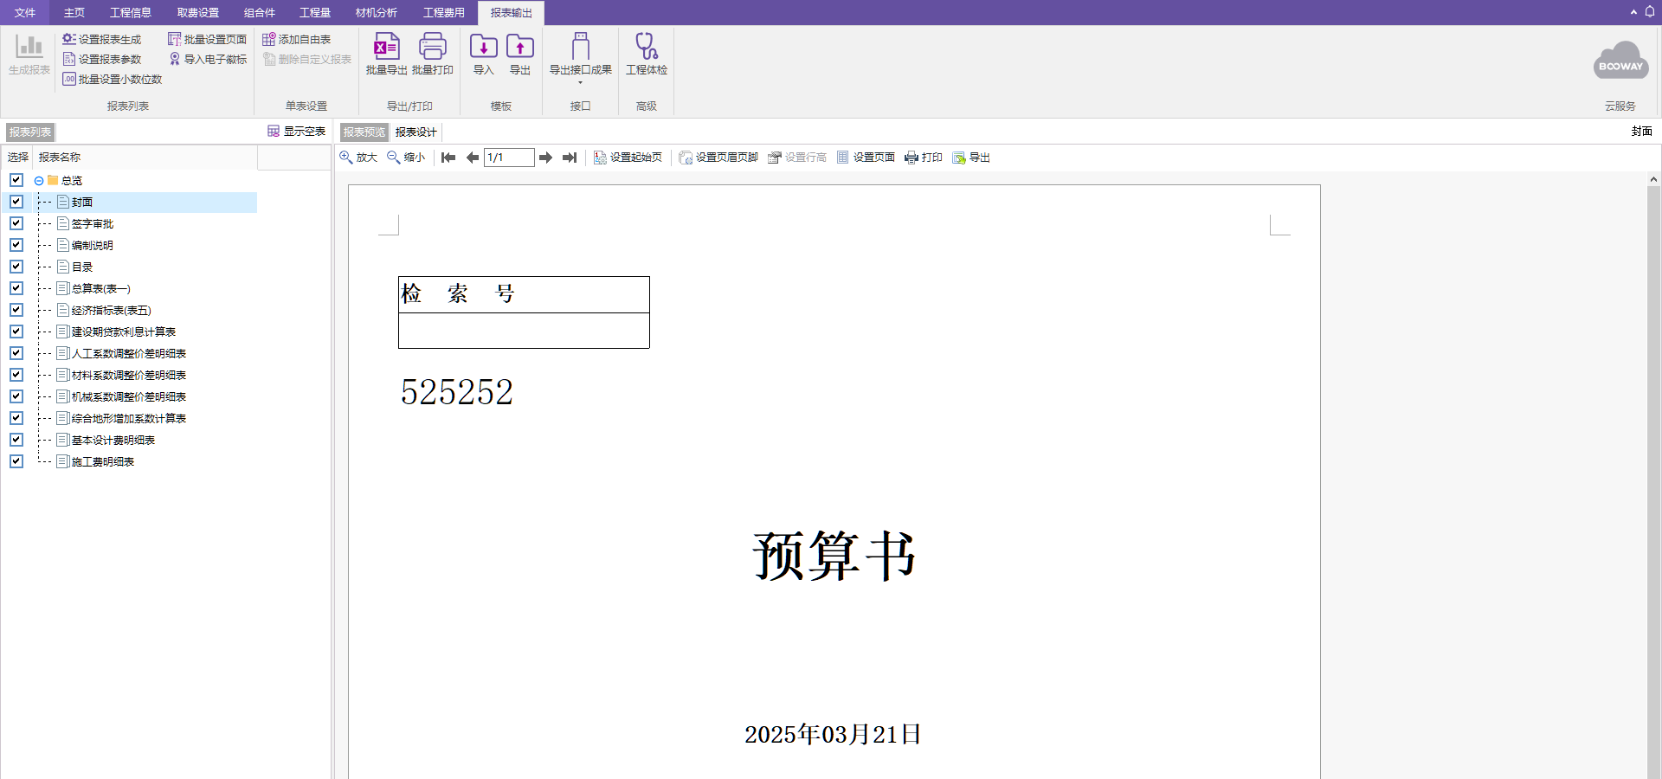1662x779 pixels.
Task: Switch to the 材机分析 tab
Action: (377, 12)
